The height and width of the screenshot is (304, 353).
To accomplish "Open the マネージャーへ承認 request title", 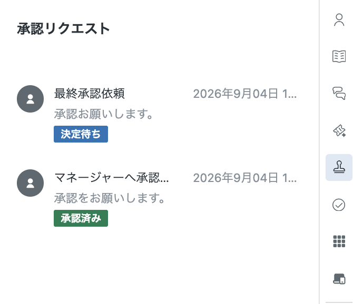I will (x=112, y=178).
